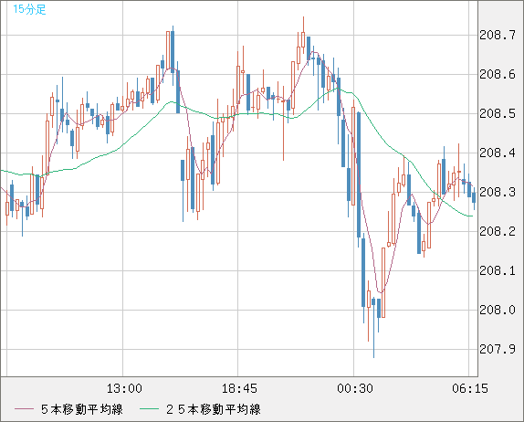Click the 208.3 price axis label
The width and height of the screenshot is (524, 422).
click(498, 192)
